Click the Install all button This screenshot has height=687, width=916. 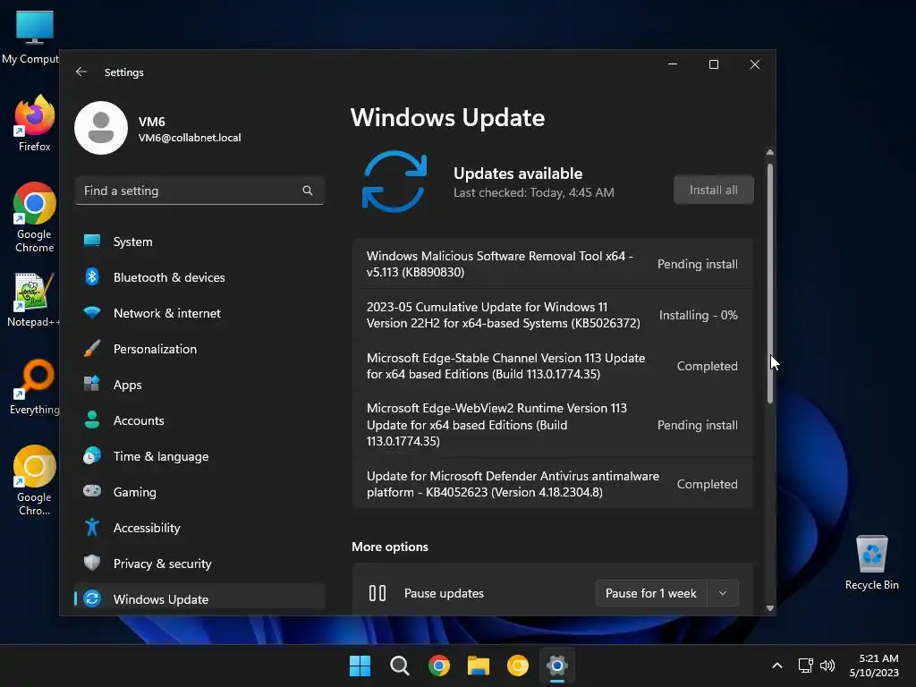tap(713, 190)
